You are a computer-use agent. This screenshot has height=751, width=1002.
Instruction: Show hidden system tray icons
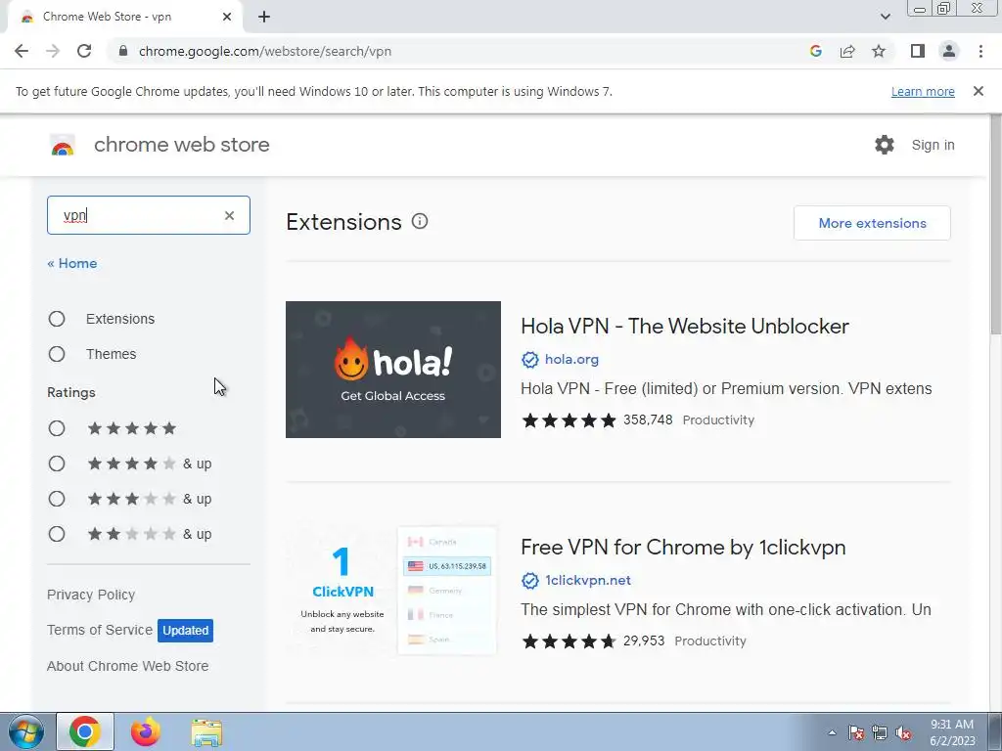[x=832, y=732]
